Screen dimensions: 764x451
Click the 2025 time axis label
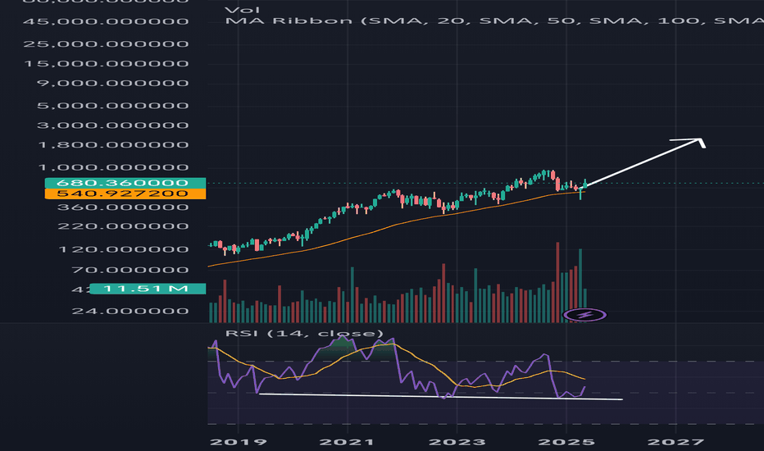click(566, 442)
